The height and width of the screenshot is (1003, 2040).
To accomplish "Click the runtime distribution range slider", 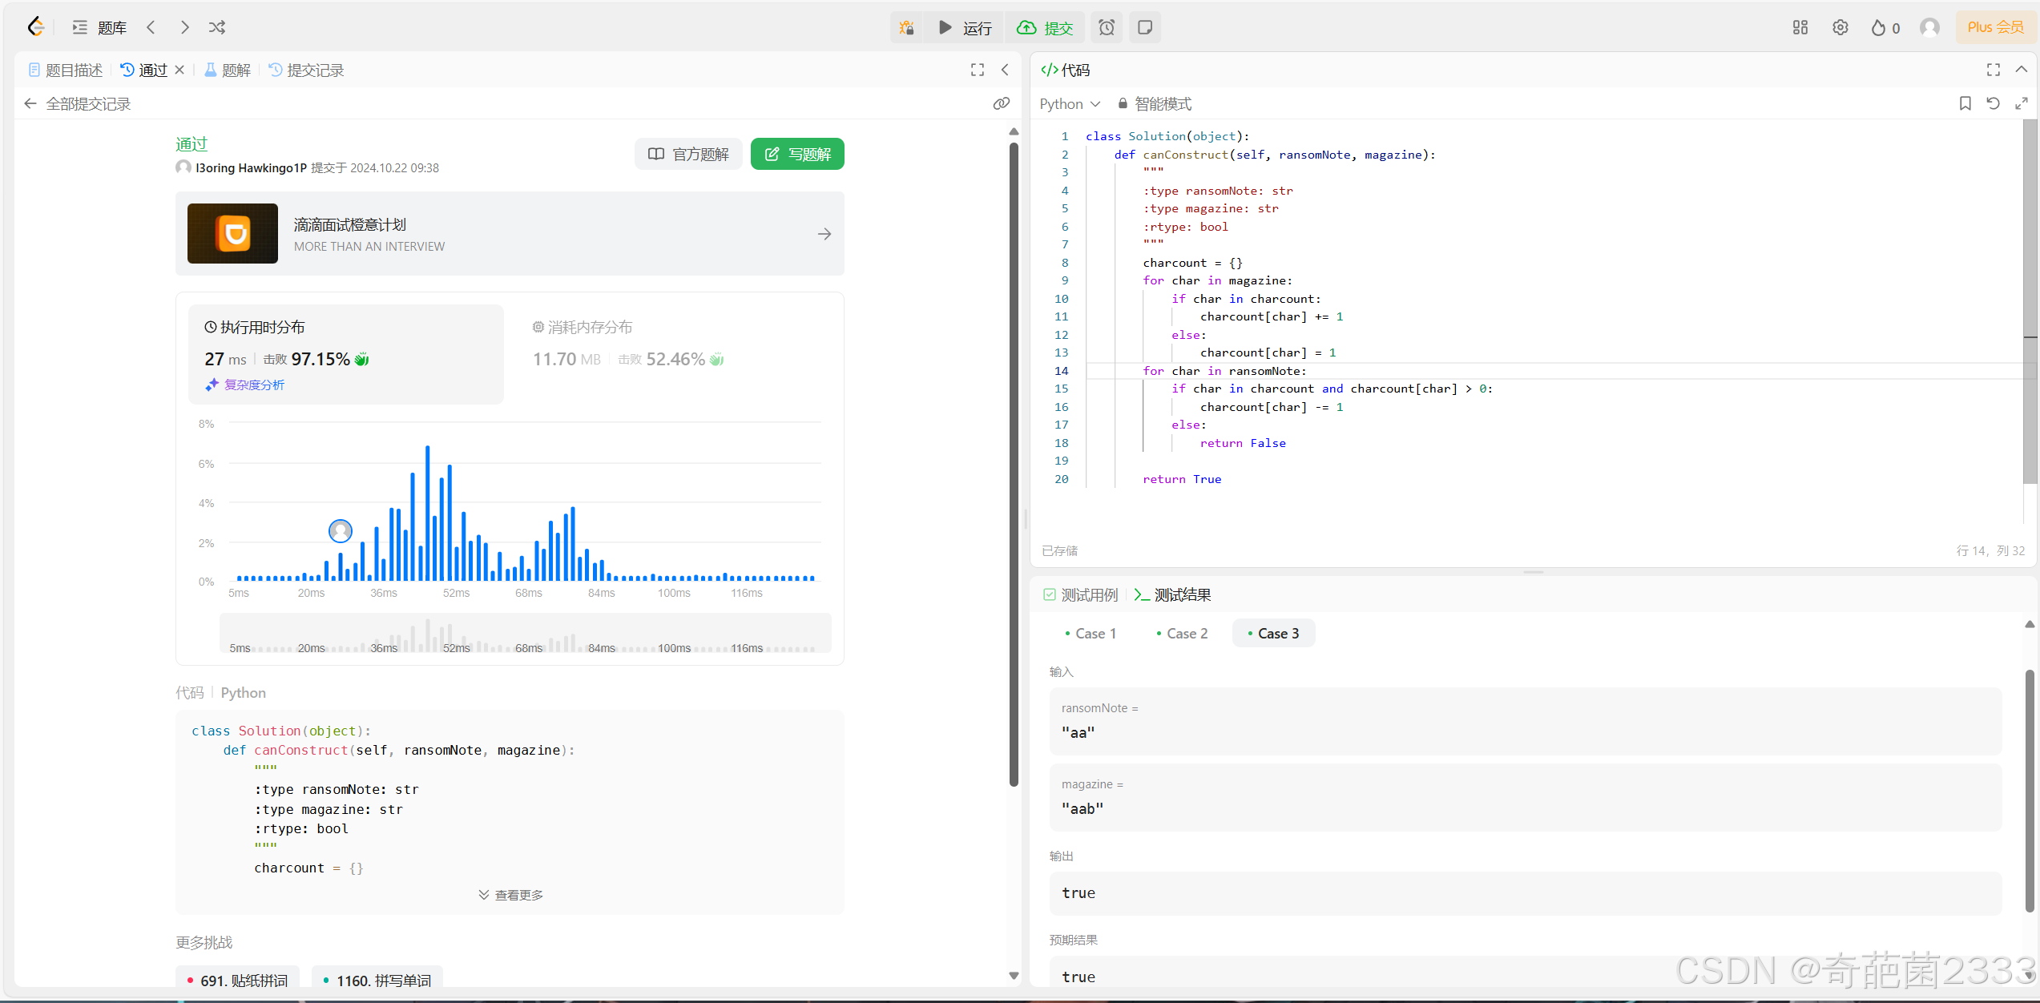I will (x=525, y=633).
